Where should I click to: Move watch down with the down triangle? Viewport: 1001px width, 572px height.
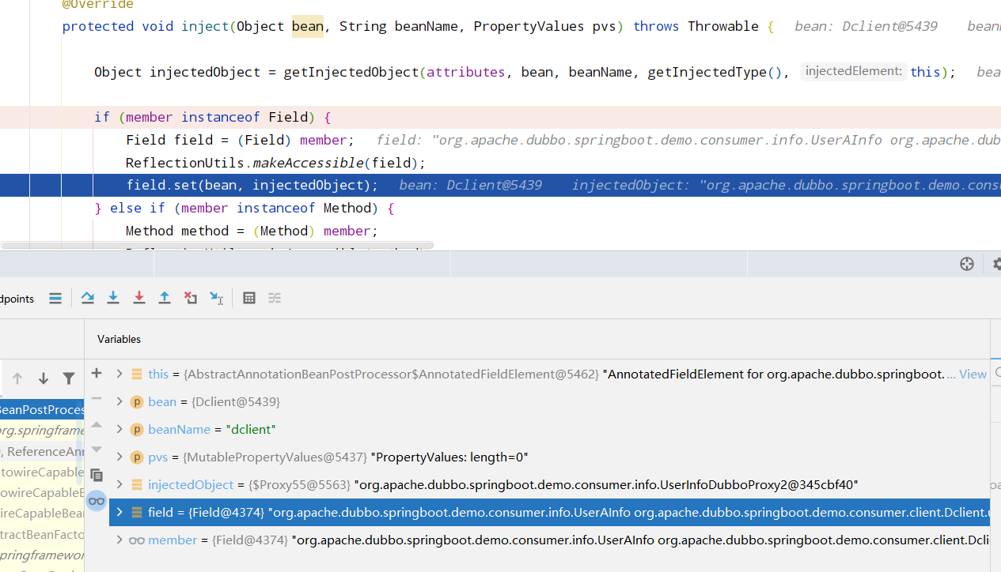pos(97,450)
